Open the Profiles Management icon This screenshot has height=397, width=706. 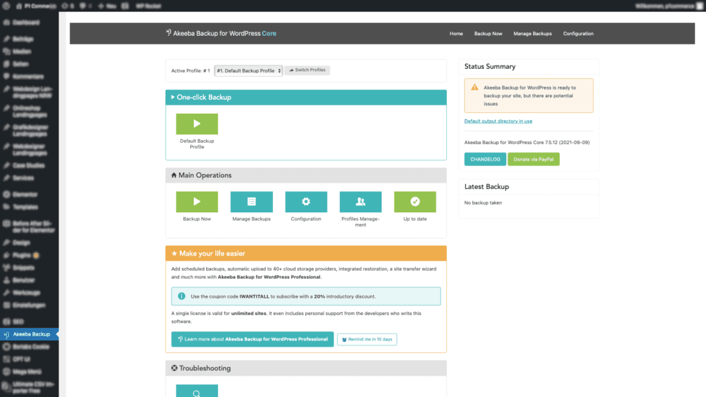[360, 202]
